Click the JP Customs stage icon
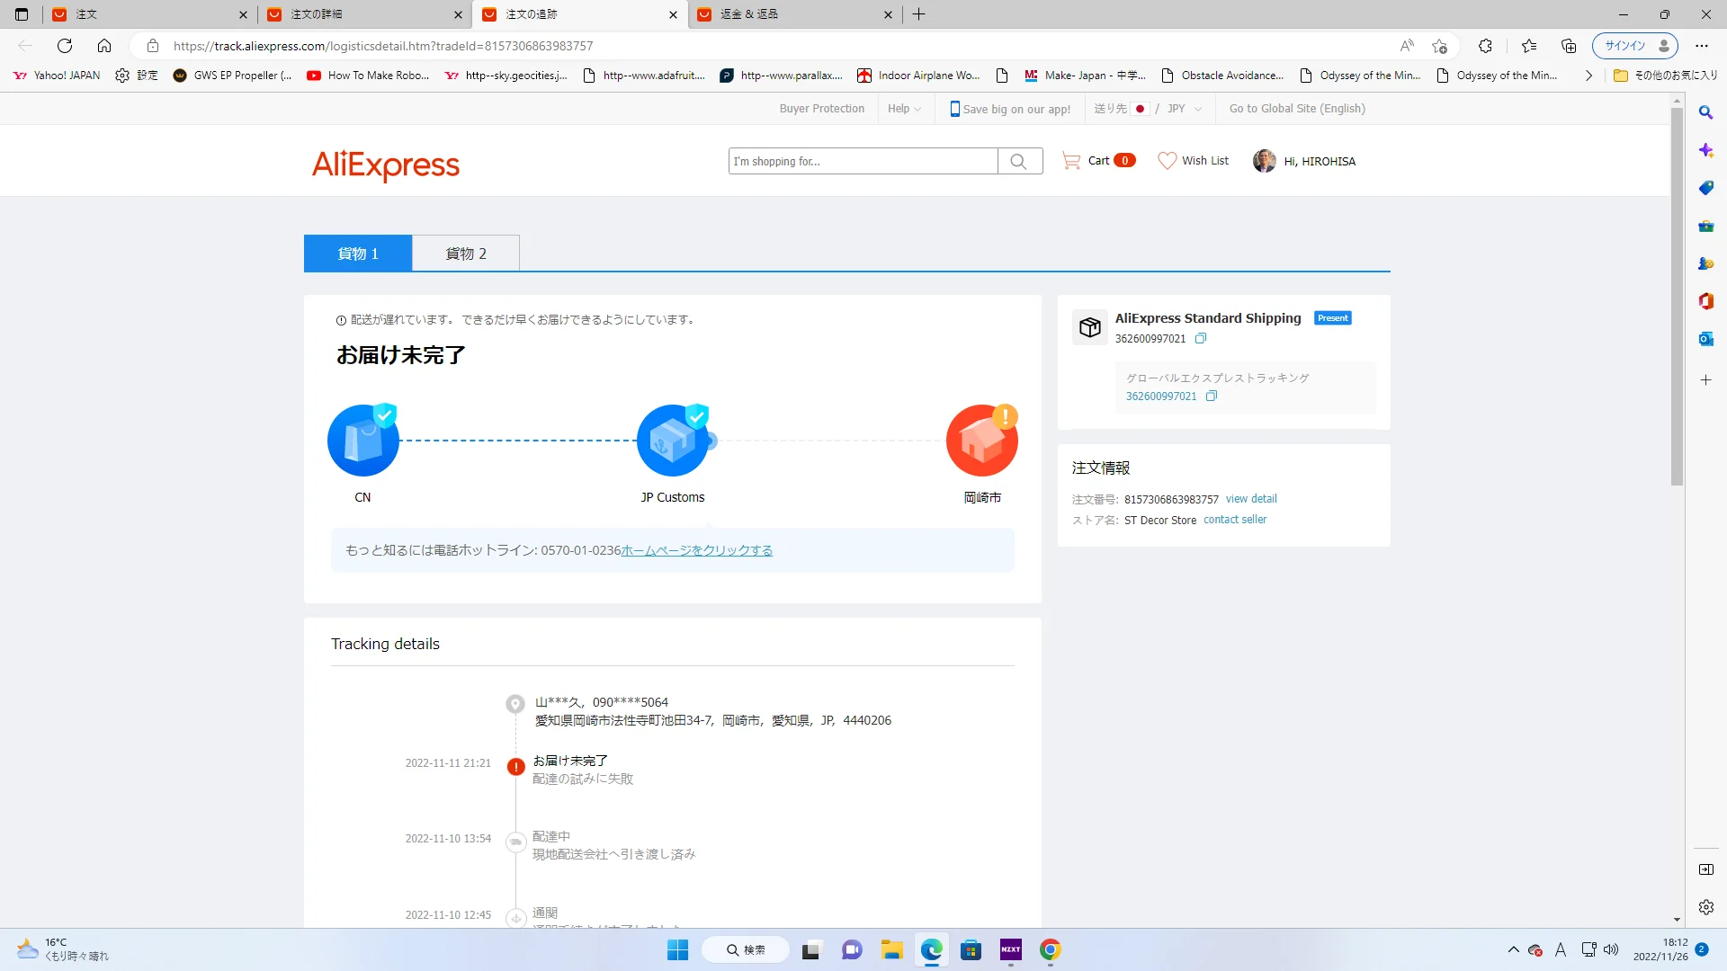This screenshot has height=971, width=1727. (x=673, y=441)
